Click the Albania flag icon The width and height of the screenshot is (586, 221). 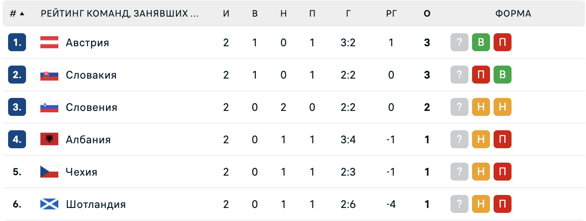[x=49, y=140]
